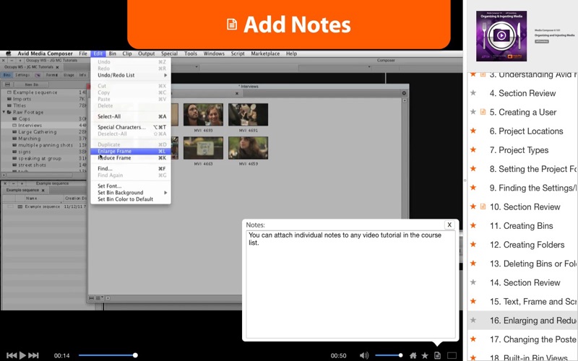The height and width of the screenshot is (361, 578).
Task: Switch to fullscreen using the rectangle icon
Action: [452, 355]
